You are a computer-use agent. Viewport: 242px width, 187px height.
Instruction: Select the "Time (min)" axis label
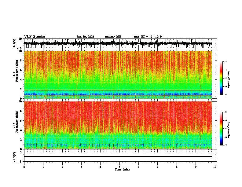tap(122, 170)
